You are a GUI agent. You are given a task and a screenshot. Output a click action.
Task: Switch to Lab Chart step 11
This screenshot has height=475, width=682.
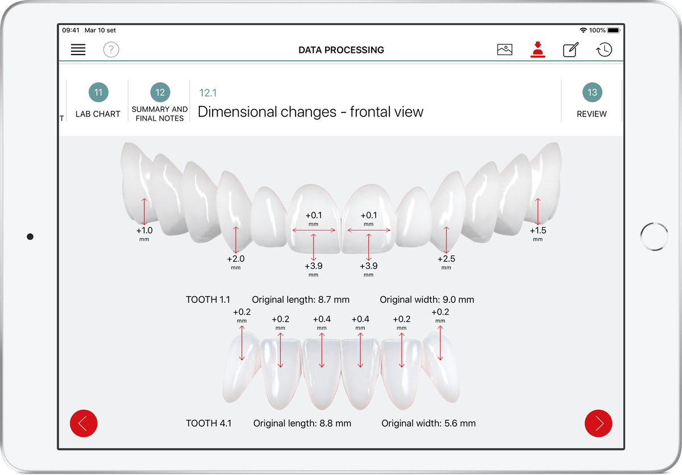[98, 101]
